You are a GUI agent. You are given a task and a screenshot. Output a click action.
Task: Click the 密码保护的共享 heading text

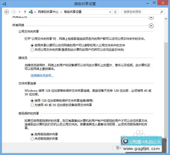(29, 113)
